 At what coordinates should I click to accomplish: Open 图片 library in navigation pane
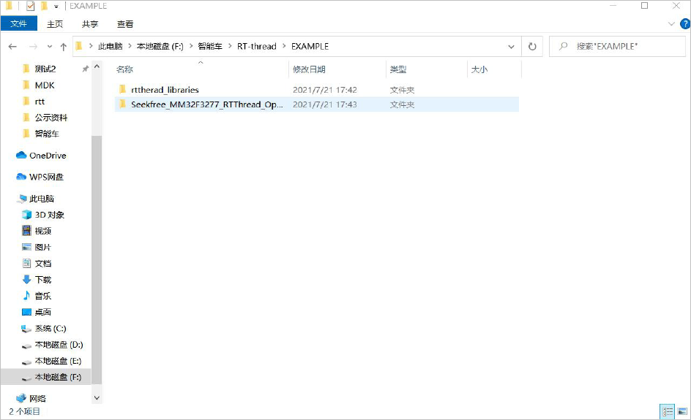tap(42, 247)
